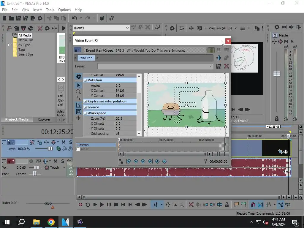Click the Undo arrow in main toolbar
Image resolution: width=304 pixels, height=228 pixels.
75,18
